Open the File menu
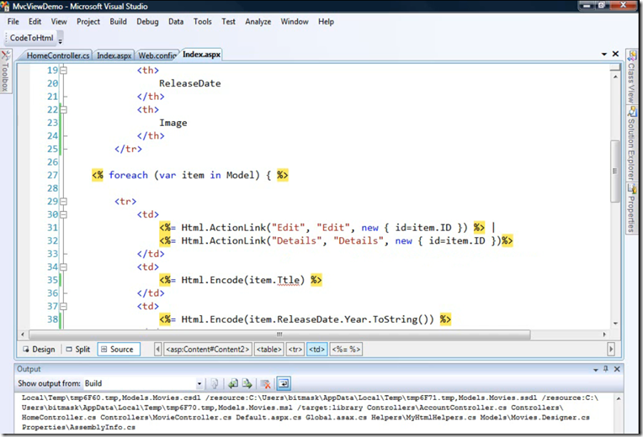Screen dimensions: 643x437 point(13,22)
